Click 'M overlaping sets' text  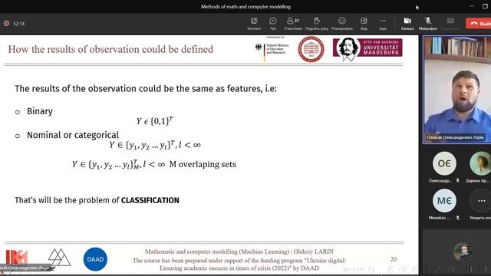(x=203, y=164)
